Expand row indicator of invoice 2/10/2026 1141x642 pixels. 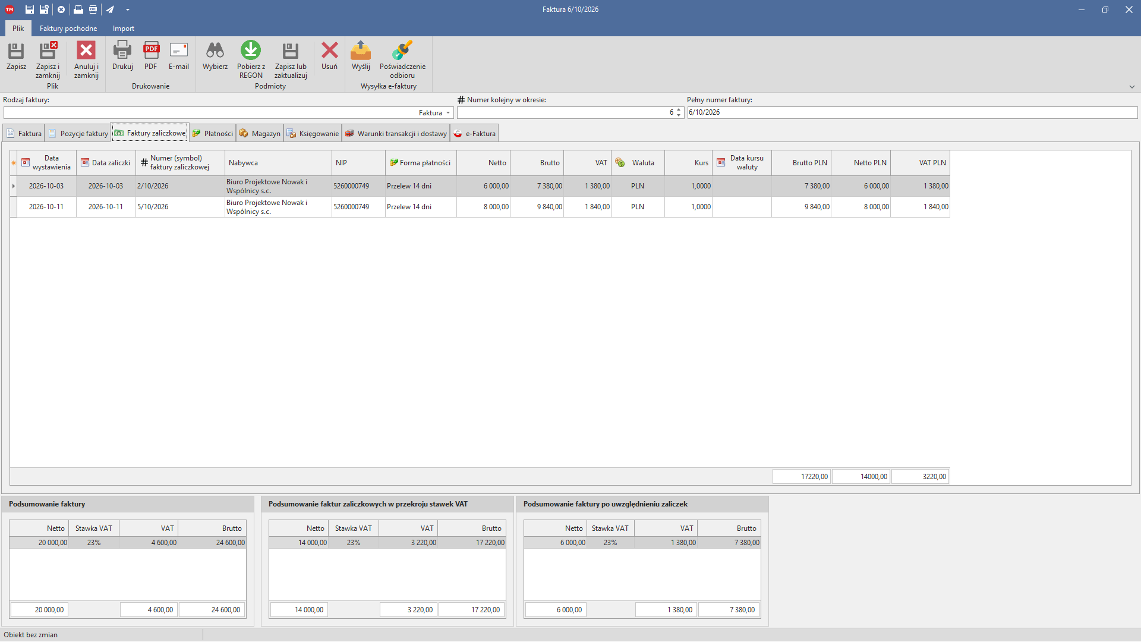(13, 186)
